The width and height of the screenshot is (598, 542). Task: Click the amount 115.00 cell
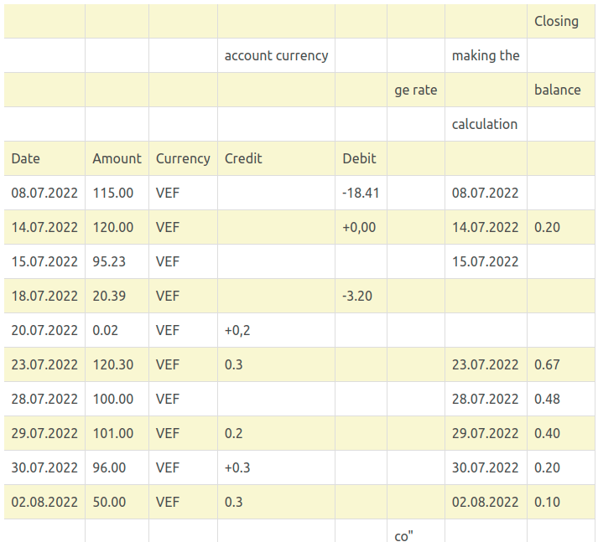tap(113, 193)
